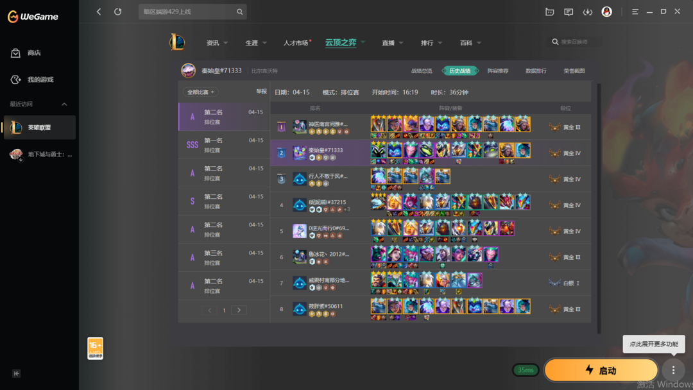Click the 举报 report link
Viewport: 693px width, 390px height.
tap(261, 92)
